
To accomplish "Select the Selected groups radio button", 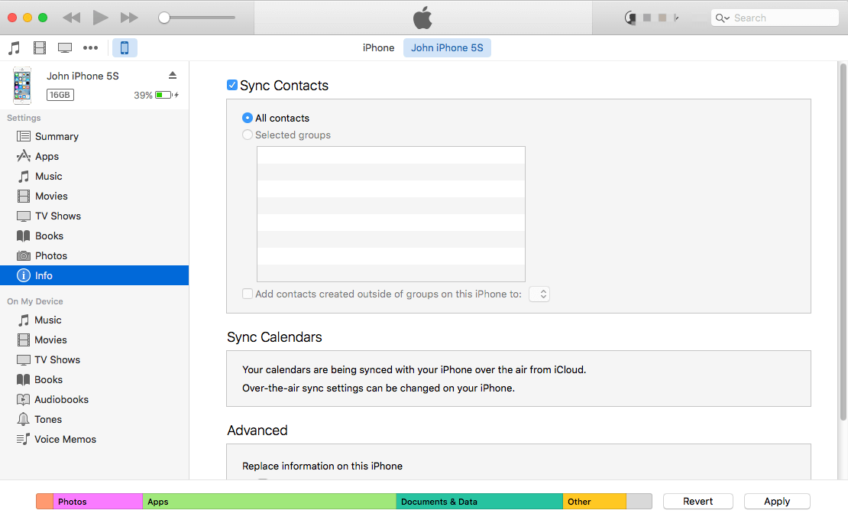I will [248, 135].
